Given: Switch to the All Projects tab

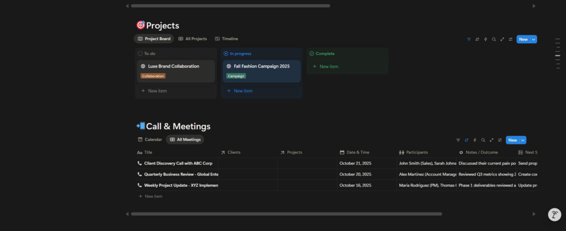Looking at the screenshot, I should click(193, 39).
